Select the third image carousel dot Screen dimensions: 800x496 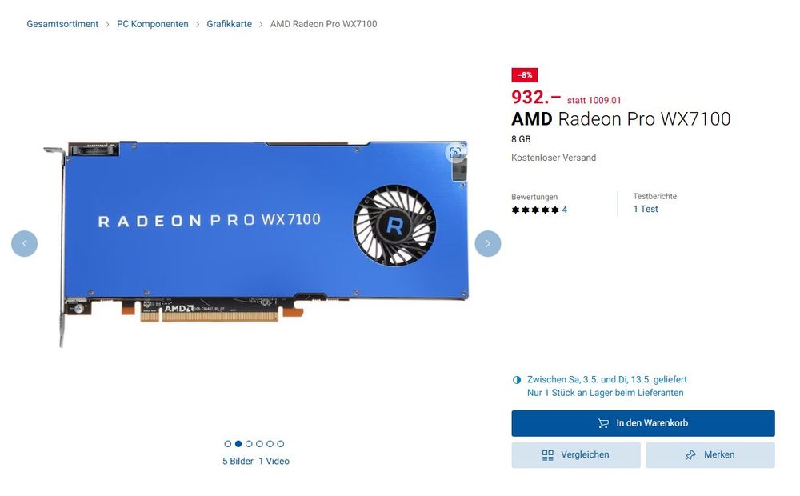[x=249, y=444]
